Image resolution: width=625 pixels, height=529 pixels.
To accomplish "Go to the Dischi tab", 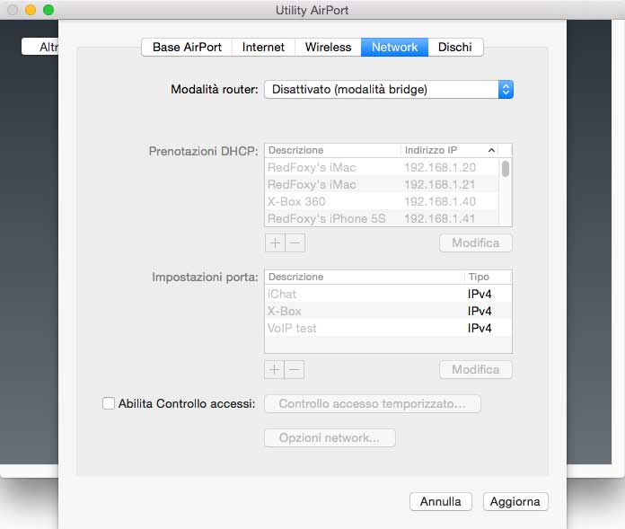I will pos(455,48).
